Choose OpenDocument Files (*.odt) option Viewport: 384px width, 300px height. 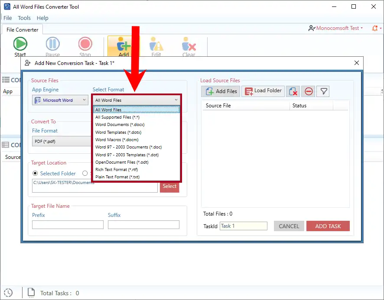click(137, 162)
